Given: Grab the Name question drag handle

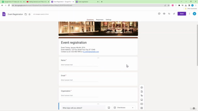Looking at the screenshot, I should (98, 58).
